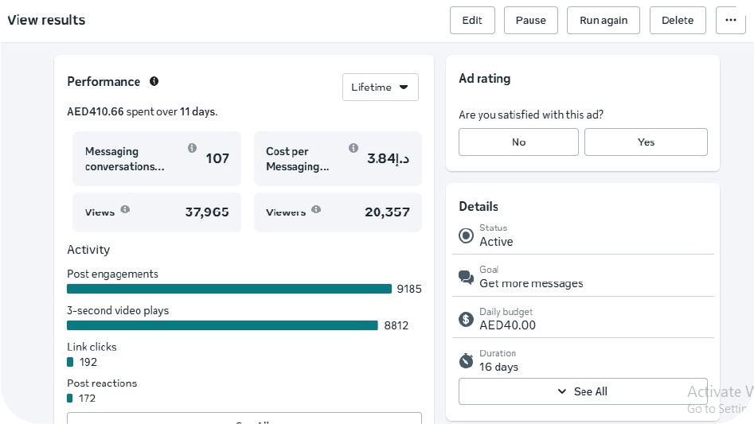Click the Status radio-circle icon
Image resolution: width=754 pixels, height=424 pixels.
click(x=467, y=235)
